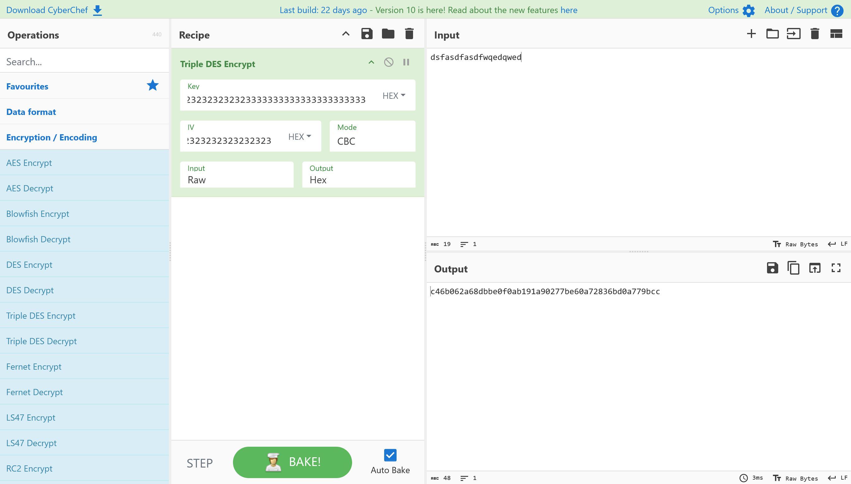Toggle the Auto Bake checkbox
Image resolution: width=851 pixels, height=484 pixels.
[x=390, y=455]
